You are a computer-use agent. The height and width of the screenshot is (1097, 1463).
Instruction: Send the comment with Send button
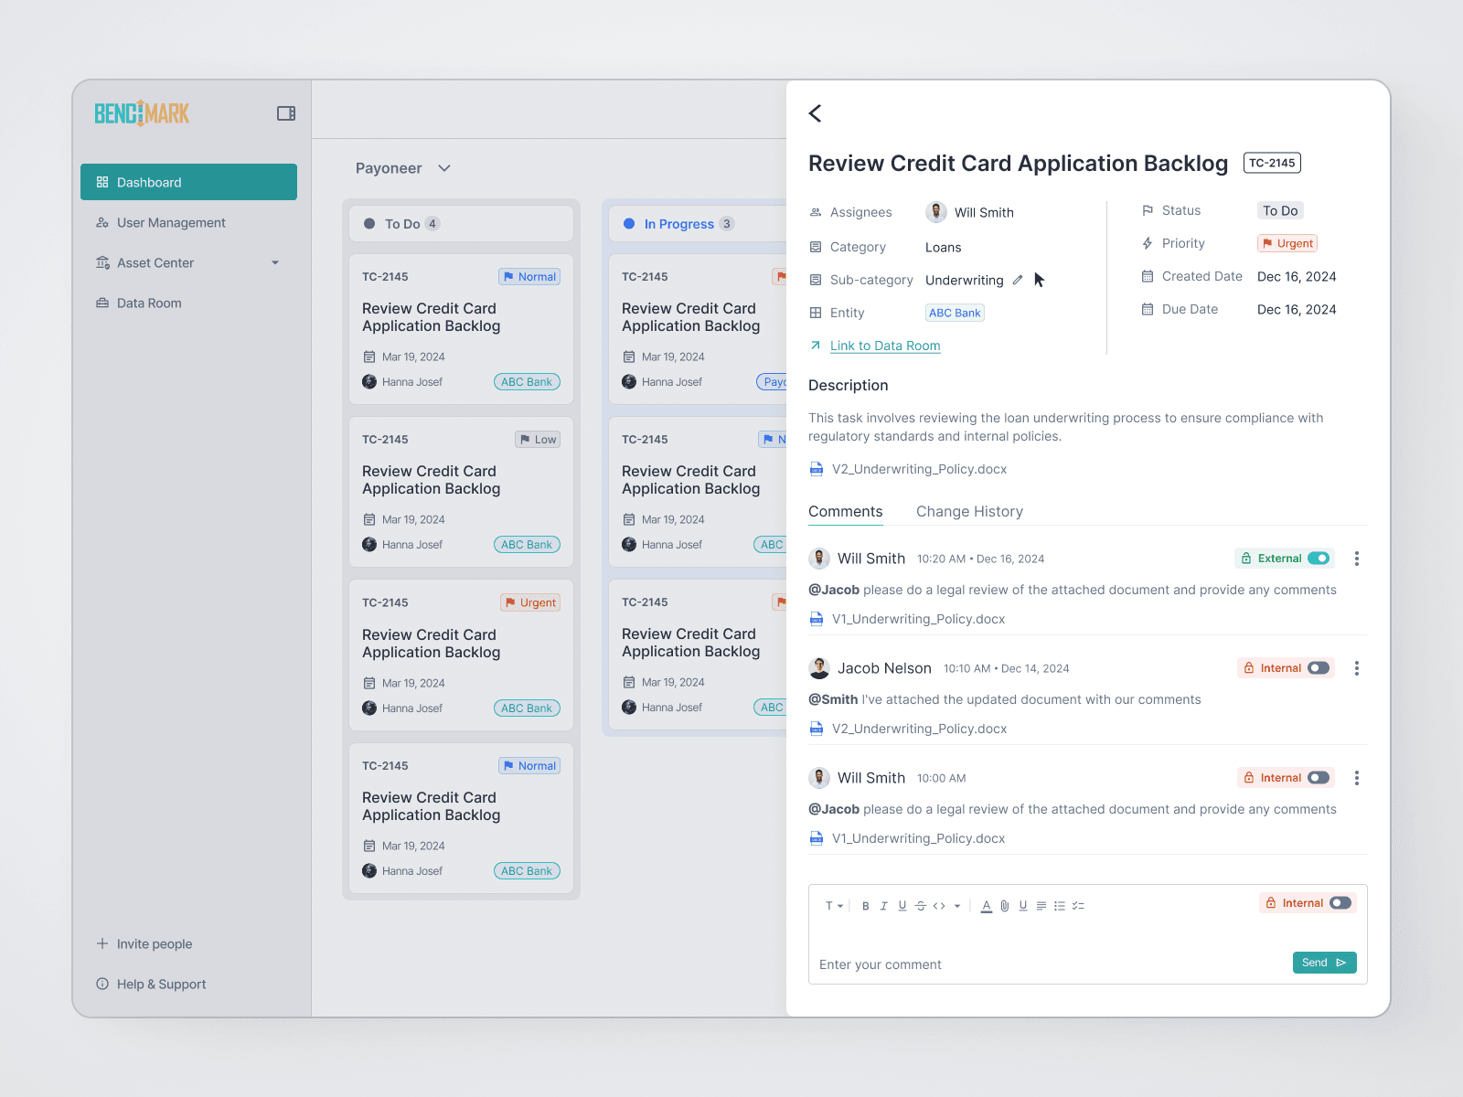pyautogui.click(x=1325, y=963)
